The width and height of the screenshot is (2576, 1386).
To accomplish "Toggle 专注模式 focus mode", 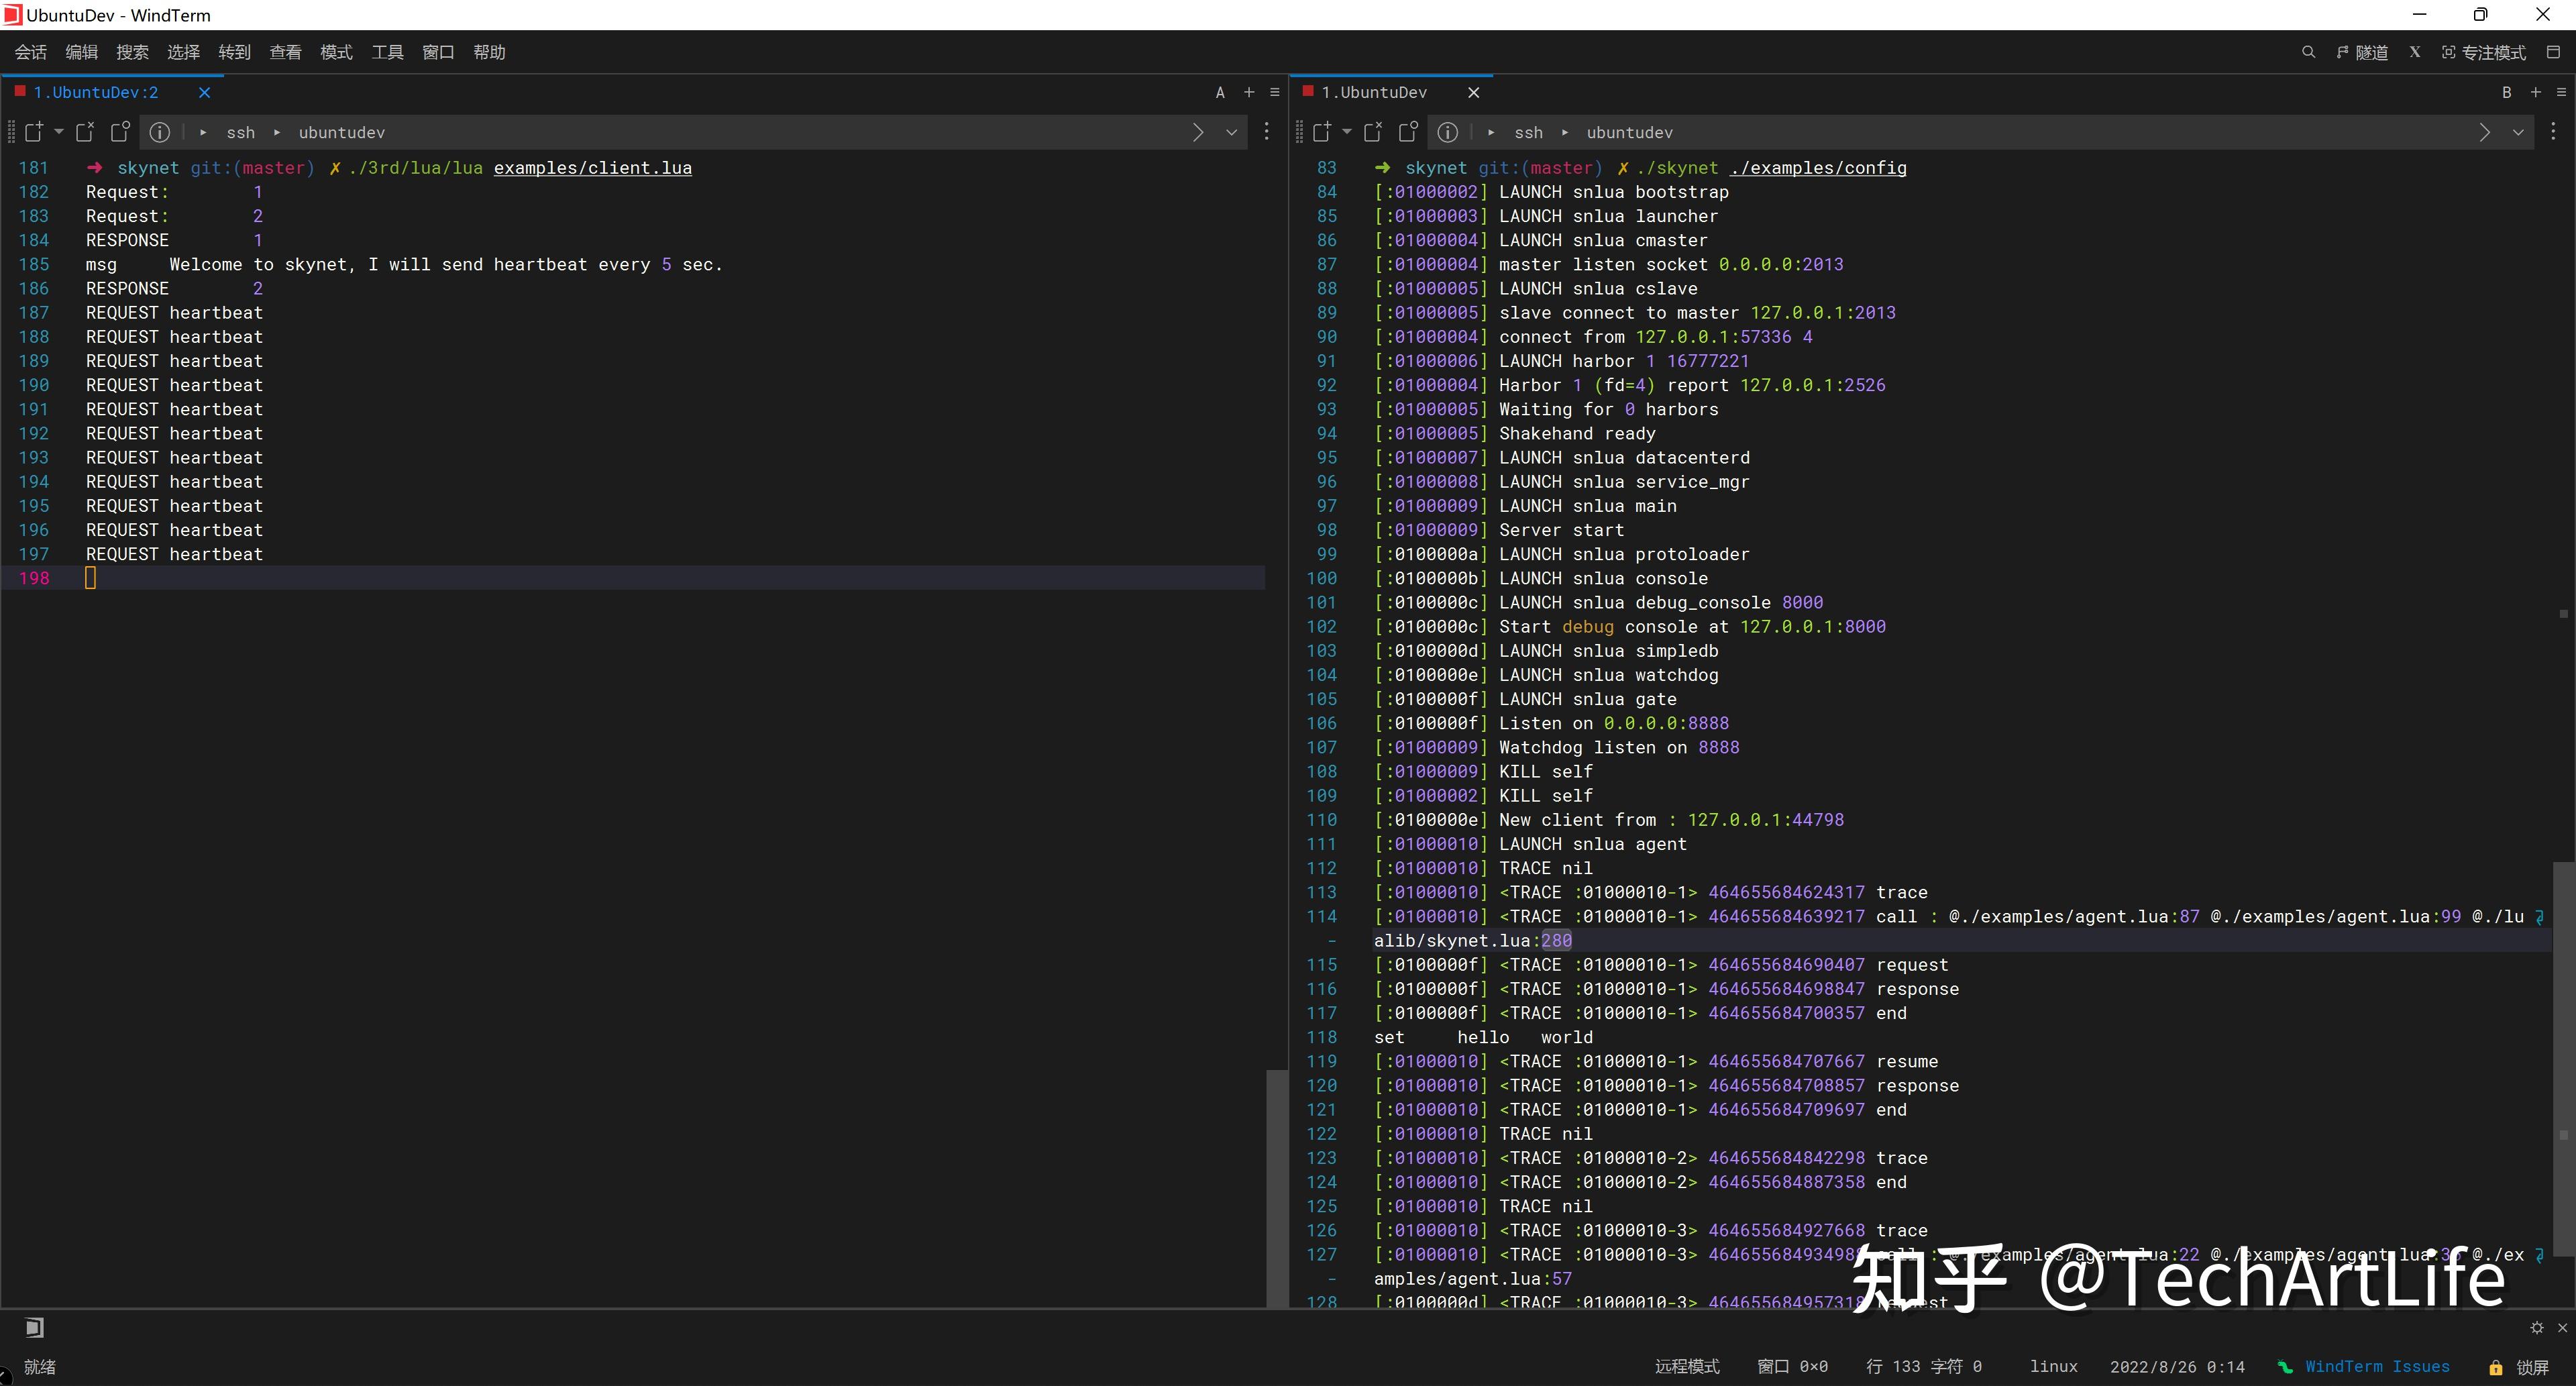I will pos(2484,52).
